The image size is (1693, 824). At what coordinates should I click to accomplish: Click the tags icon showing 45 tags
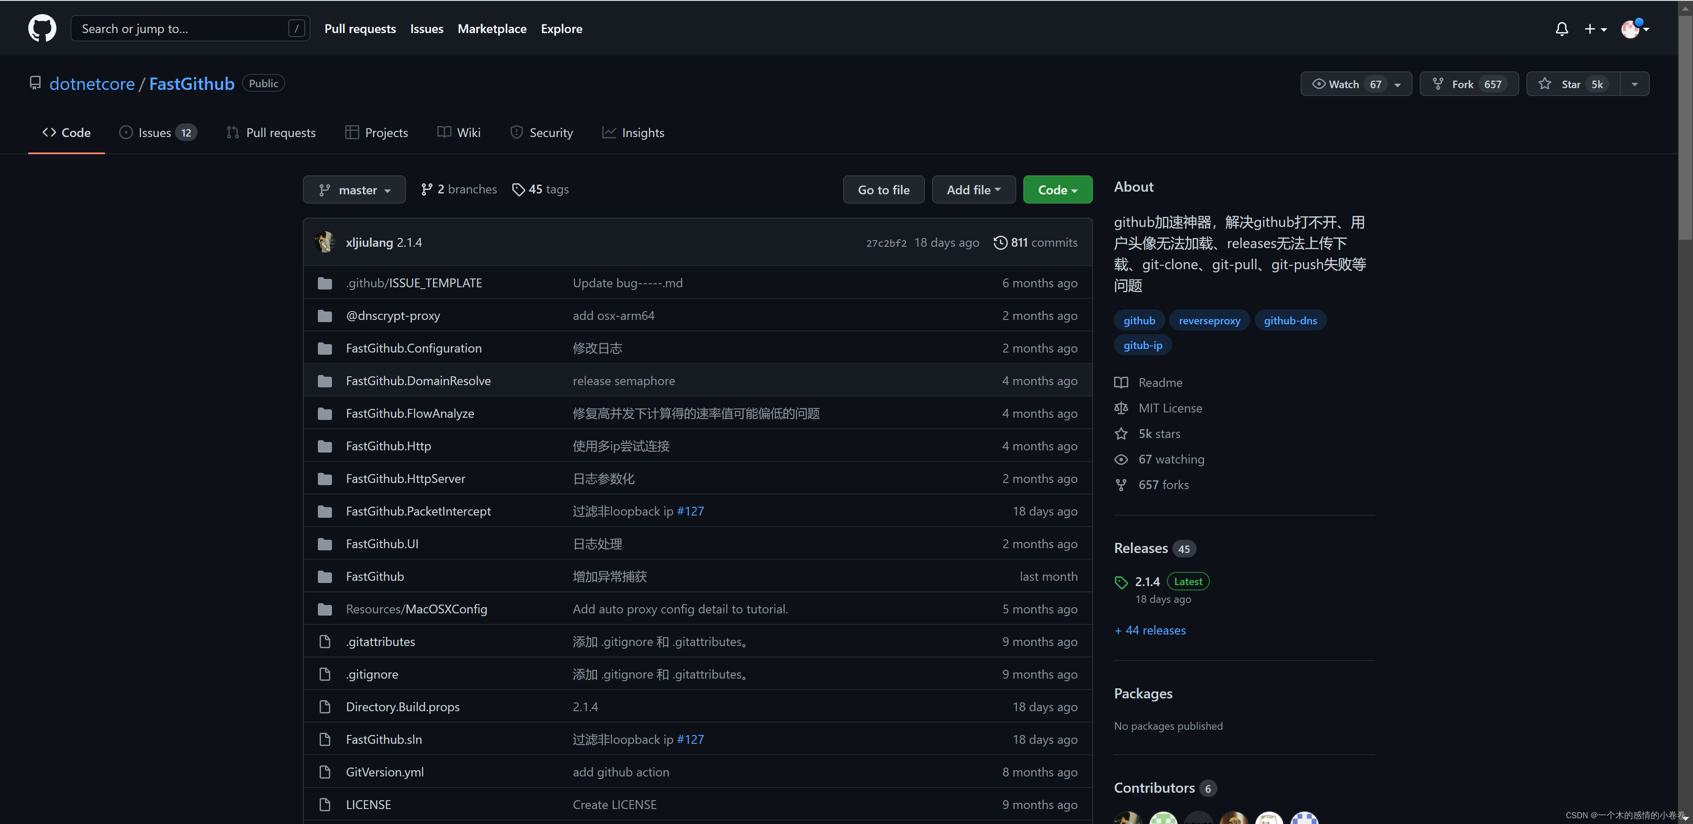pyautogui.click(x=518, y=190)
